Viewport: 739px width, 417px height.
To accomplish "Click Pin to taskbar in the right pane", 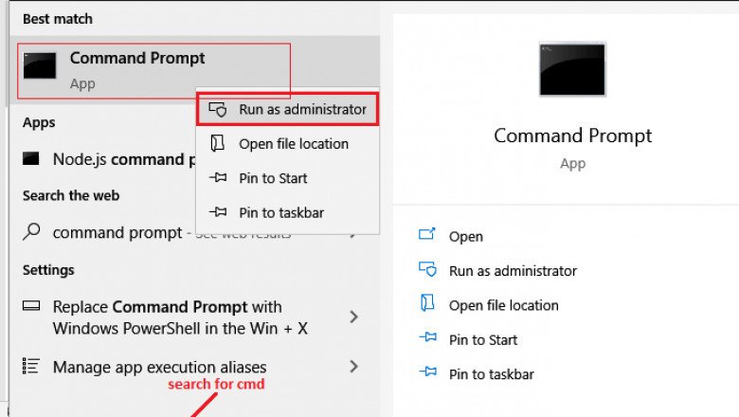I will 491,373.
